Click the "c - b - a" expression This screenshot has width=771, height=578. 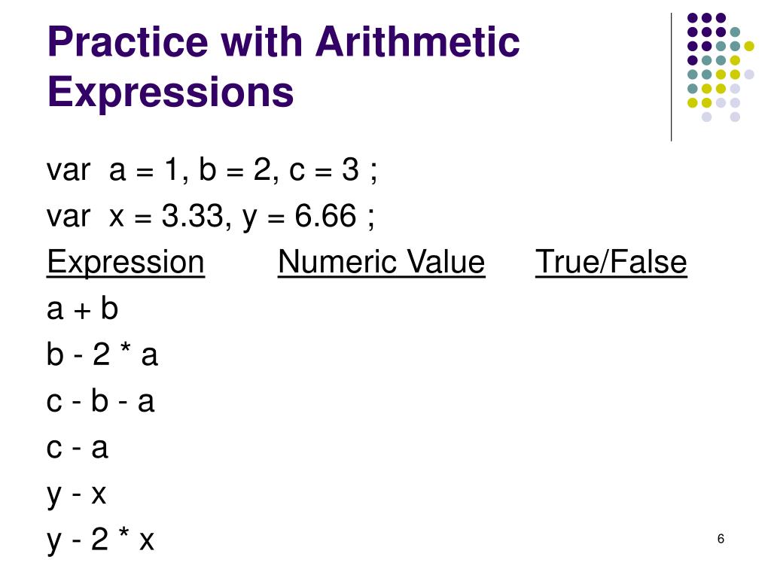[x=101, y=402]
